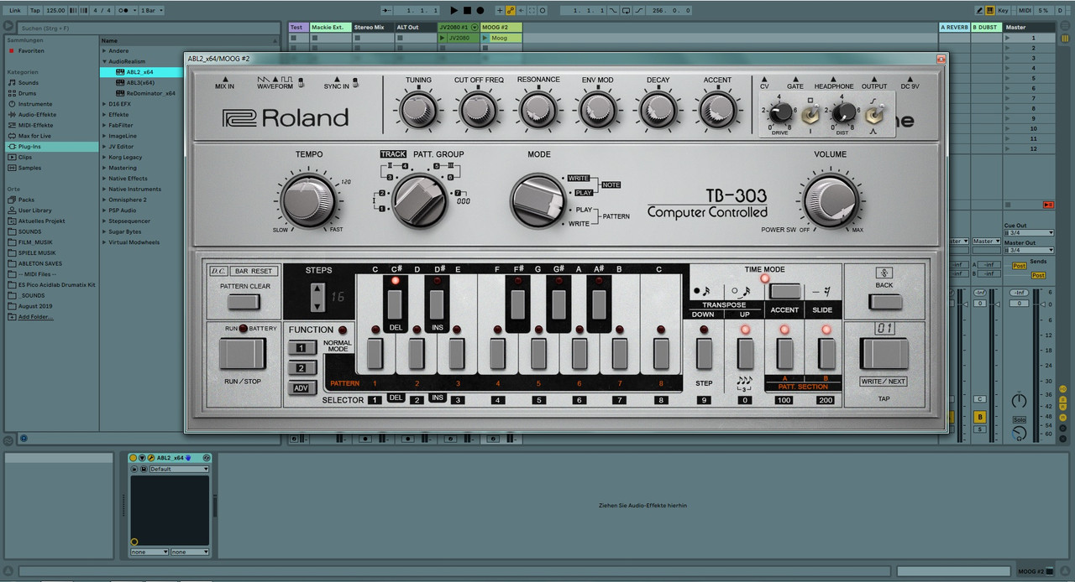Image resolution: width=1075 pixels, height=582 pixels.
Task: Select the Clips category
Action: (x=25, y=157)
